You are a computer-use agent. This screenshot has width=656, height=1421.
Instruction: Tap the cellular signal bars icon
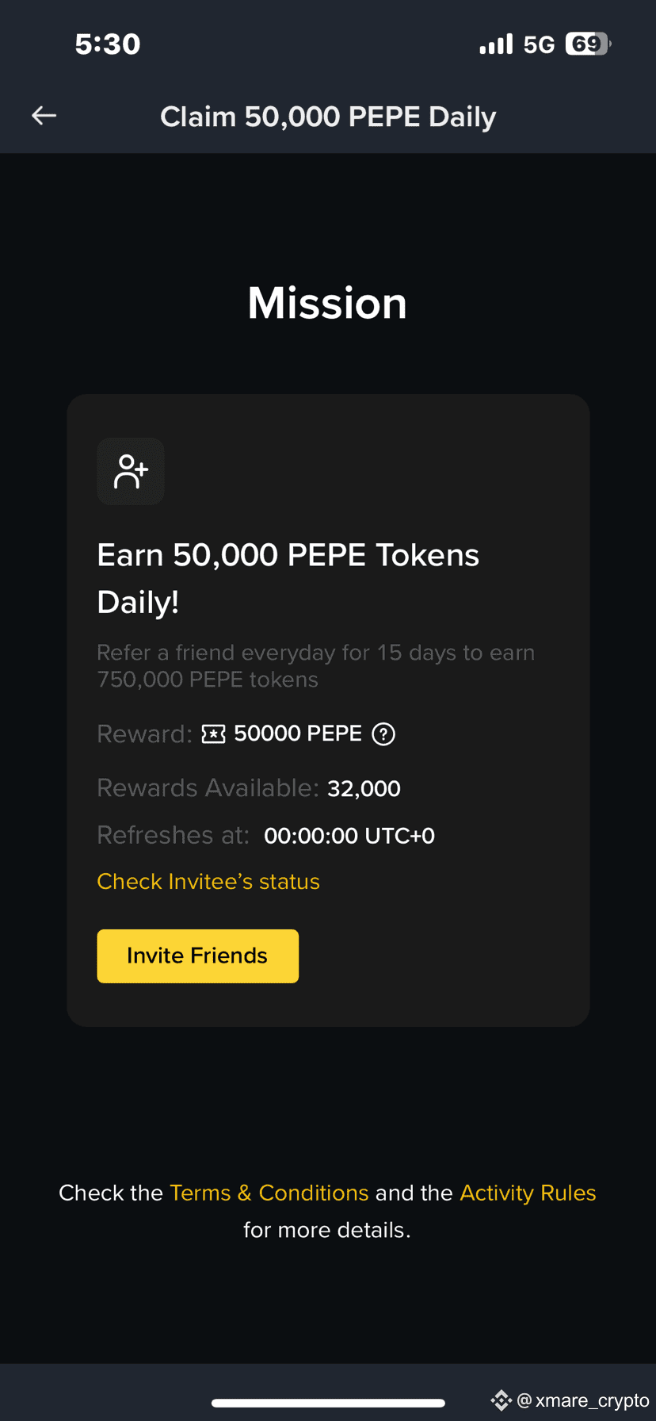(496, 44)
